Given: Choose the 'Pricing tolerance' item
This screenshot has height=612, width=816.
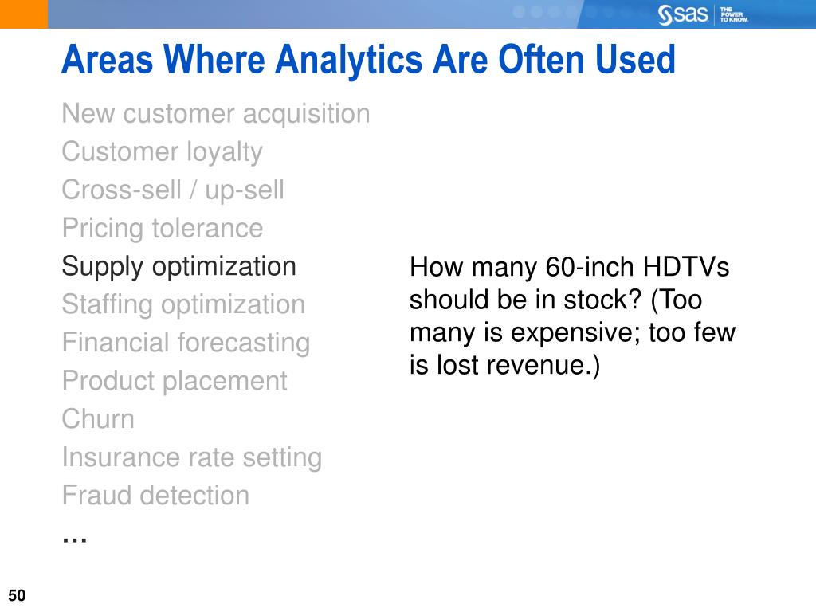Looking at the screenshot, I should [x=163, y=228].
